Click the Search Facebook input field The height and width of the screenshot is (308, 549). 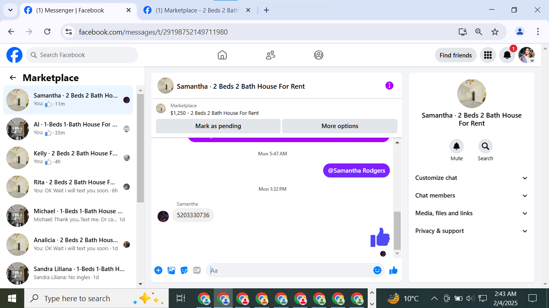(82, 55)
